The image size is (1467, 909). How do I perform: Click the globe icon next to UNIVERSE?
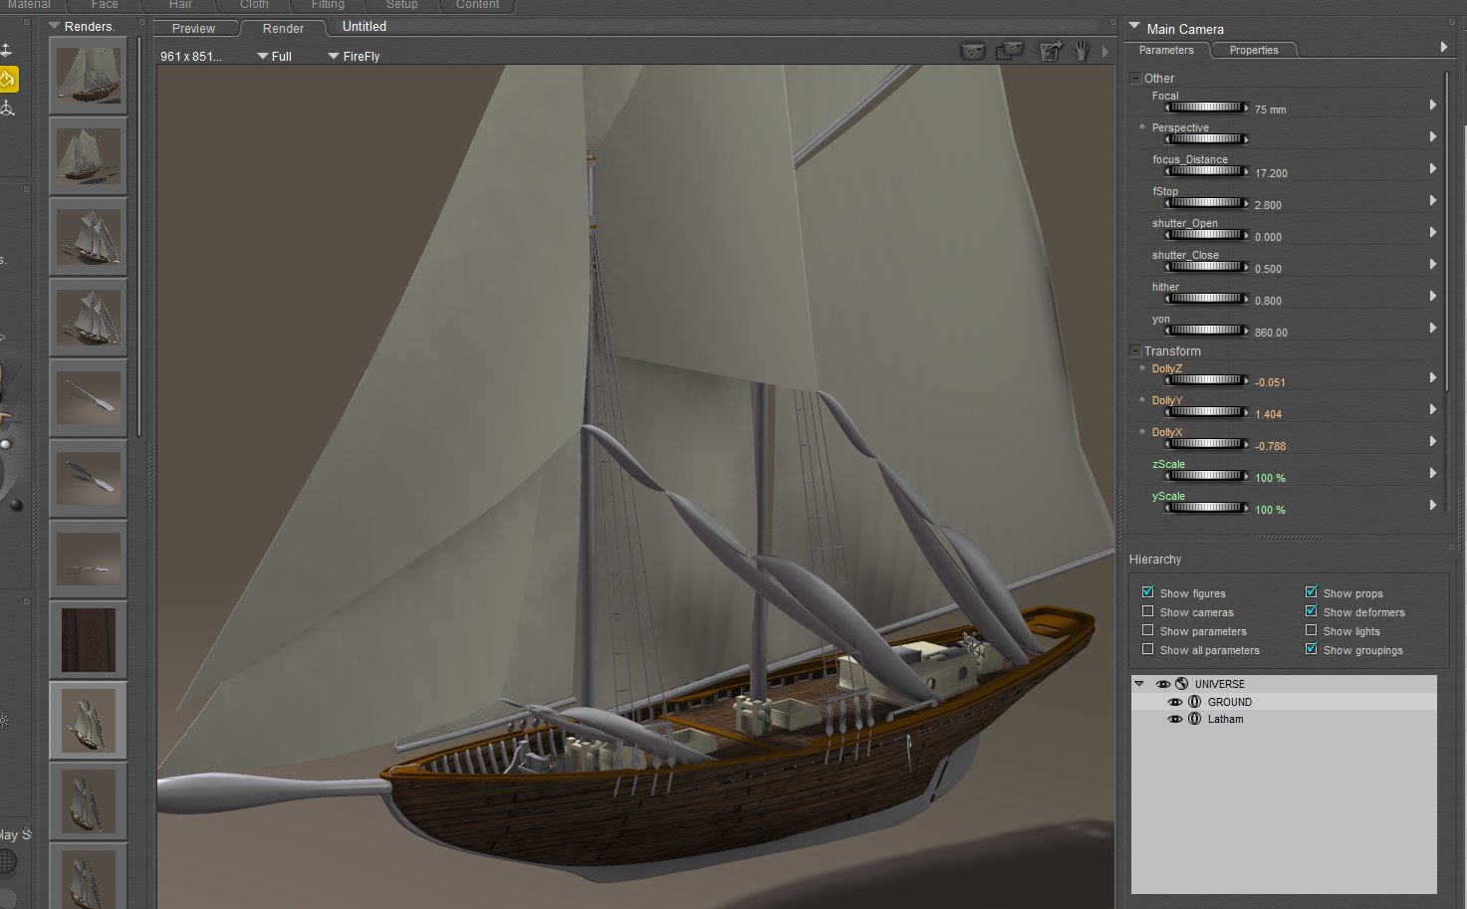click(x=1182, y=684)
